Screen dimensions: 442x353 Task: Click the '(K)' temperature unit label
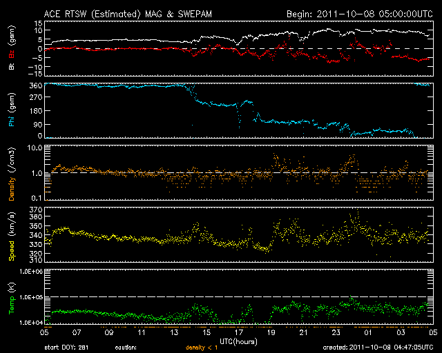tap(12, 288)
